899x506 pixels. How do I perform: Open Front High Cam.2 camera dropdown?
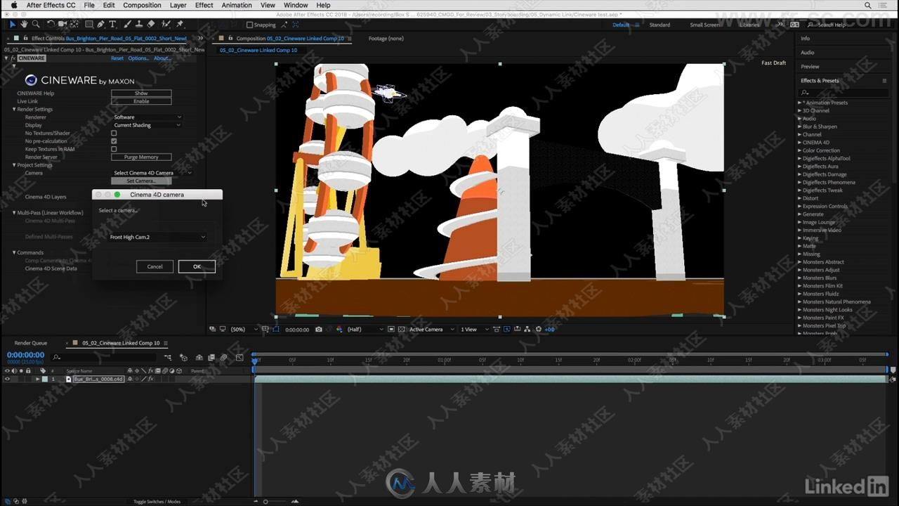157,237
